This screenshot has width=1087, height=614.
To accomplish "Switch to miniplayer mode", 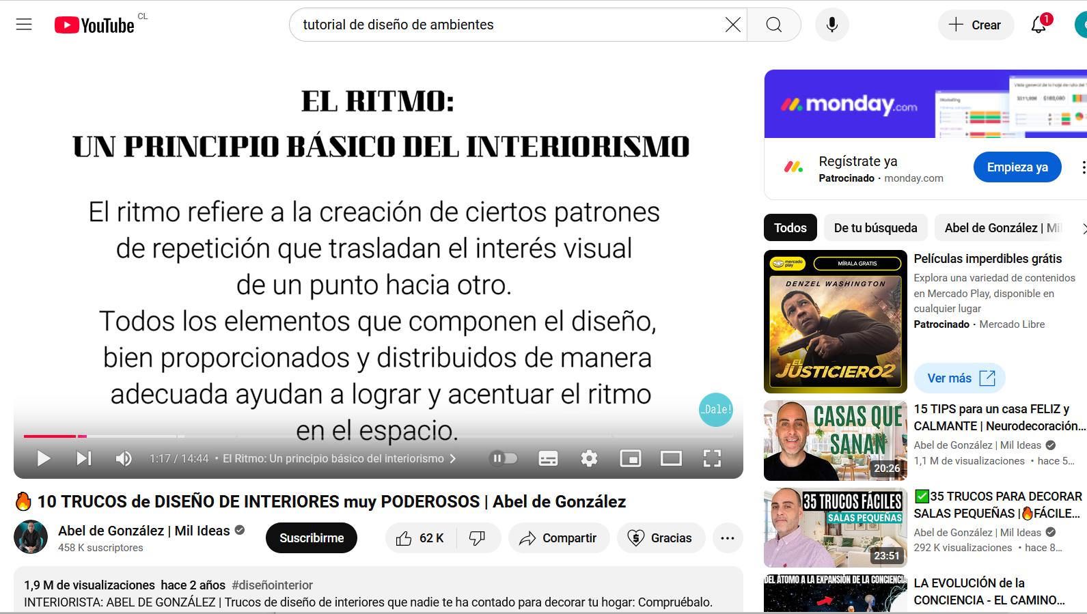I will coord(630,458).
